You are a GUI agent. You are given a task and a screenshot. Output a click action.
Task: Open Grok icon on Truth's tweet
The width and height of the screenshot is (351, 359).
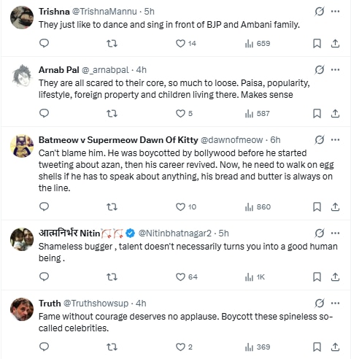tap(319, 303)
